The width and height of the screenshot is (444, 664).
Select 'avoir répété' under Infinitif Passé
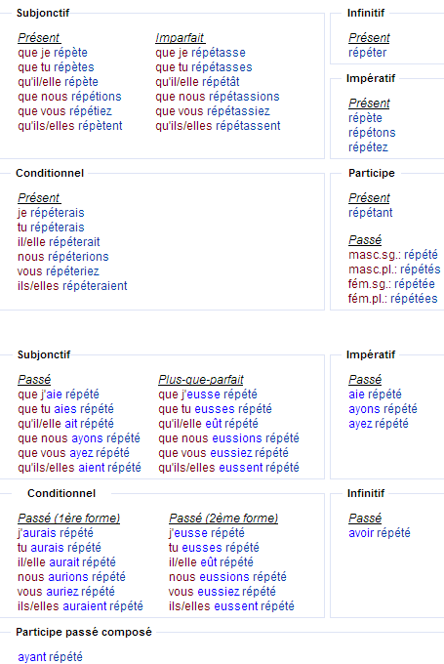380,533
